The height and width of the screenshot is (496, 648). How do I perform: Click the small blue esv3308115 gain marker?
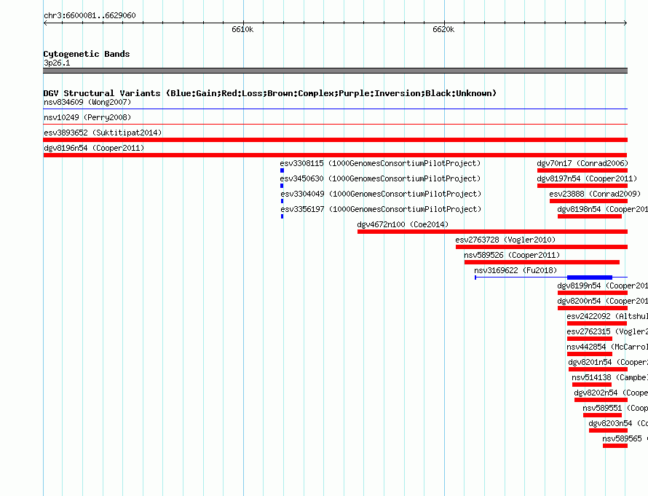coord(282,170)
